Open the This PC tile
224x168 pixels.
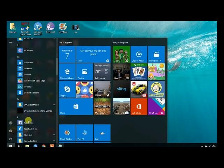coord(85,133)
